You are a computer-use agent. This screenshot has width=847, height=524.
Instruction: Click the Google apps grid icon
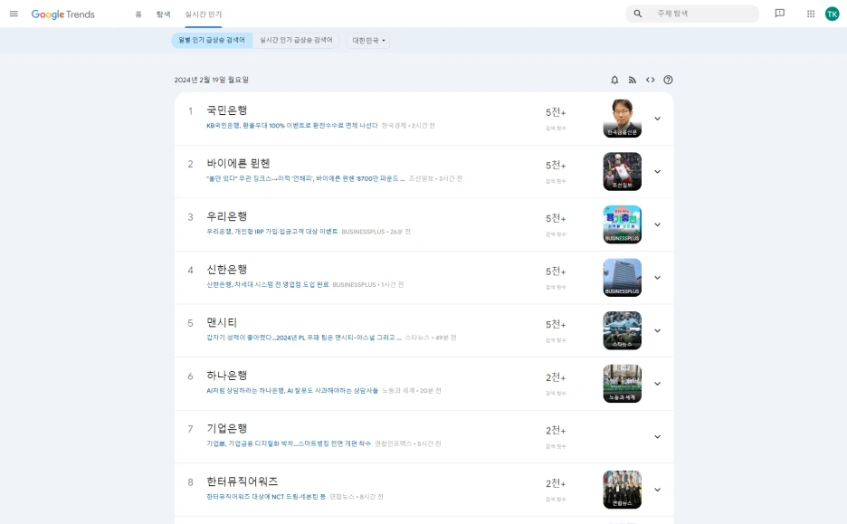811,14
